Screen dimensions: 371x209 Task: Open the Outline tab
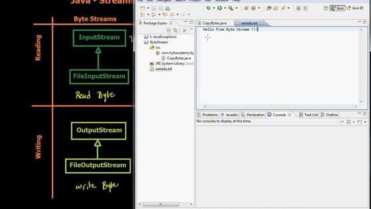(329, 115)
